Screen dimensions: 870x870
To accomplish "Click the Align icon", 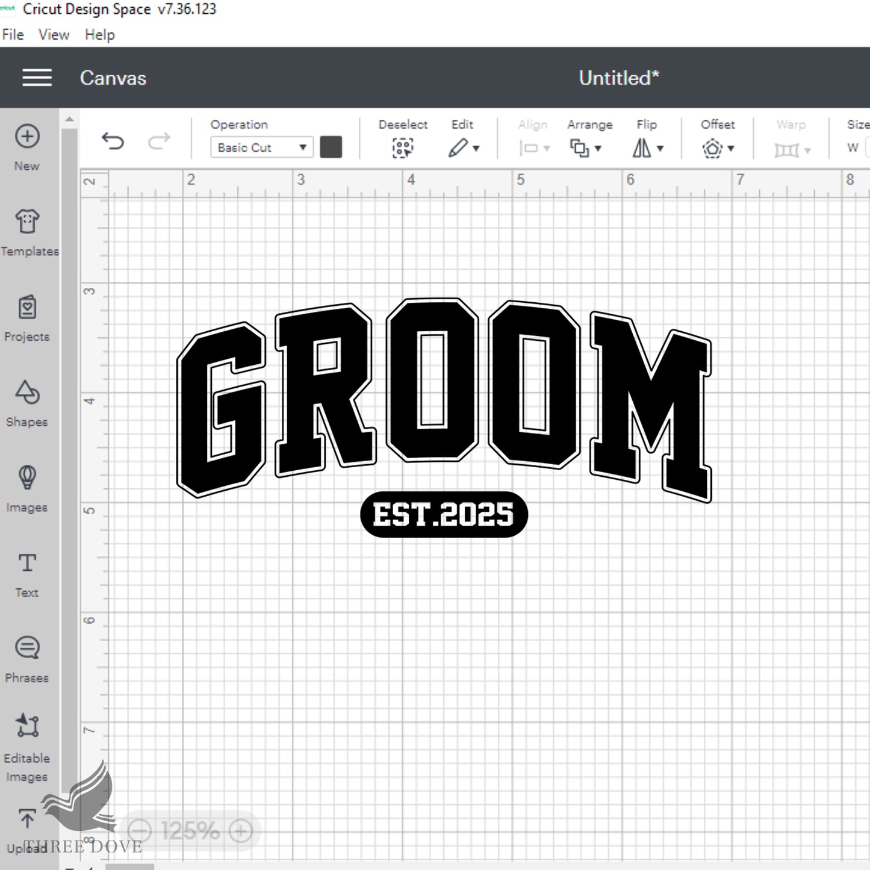I will click(x=529, y=148).
